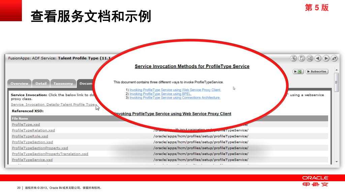Click the path cell in ProfileTypeSection.xsd row
345x194 pixels.
coord(201,142)
